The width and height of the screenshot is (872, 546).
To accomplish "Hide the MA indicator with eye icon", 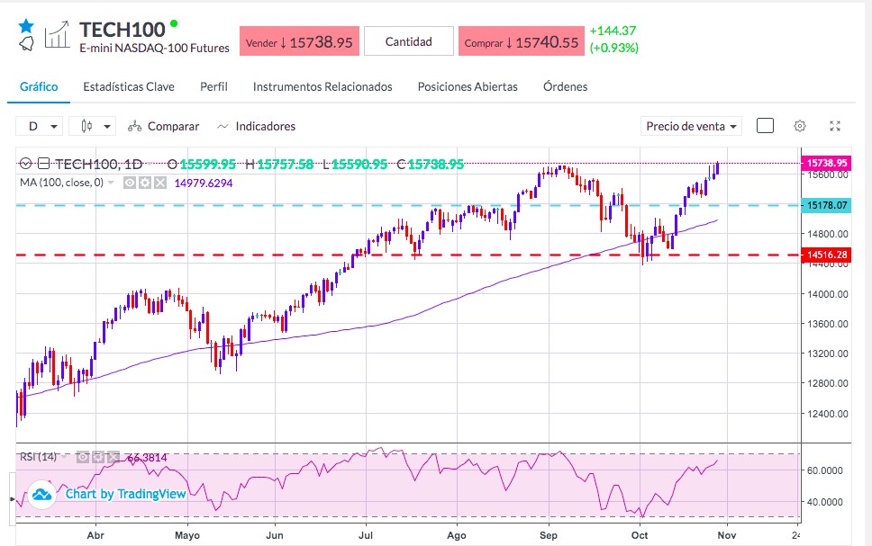I will point(130,183).
